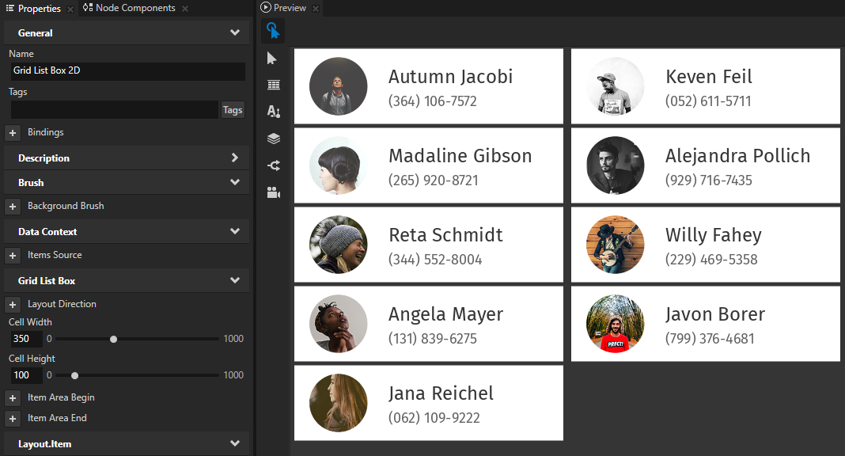This screenshot has width=845, height=456.
Task: Expand the Description section
Action: coord(234,158)
